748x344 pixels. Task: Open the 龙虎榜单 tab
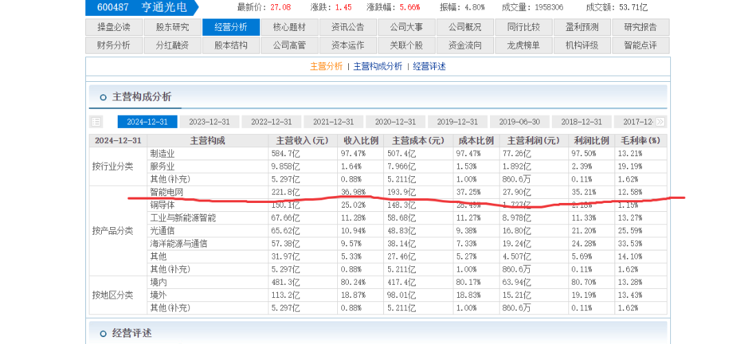(x=523, y=45)
